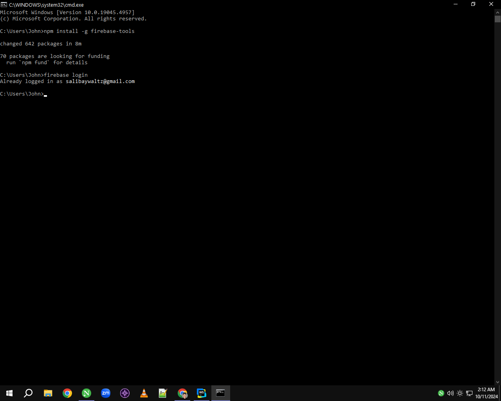Open Zoom from the taskbar

[106, 393]
